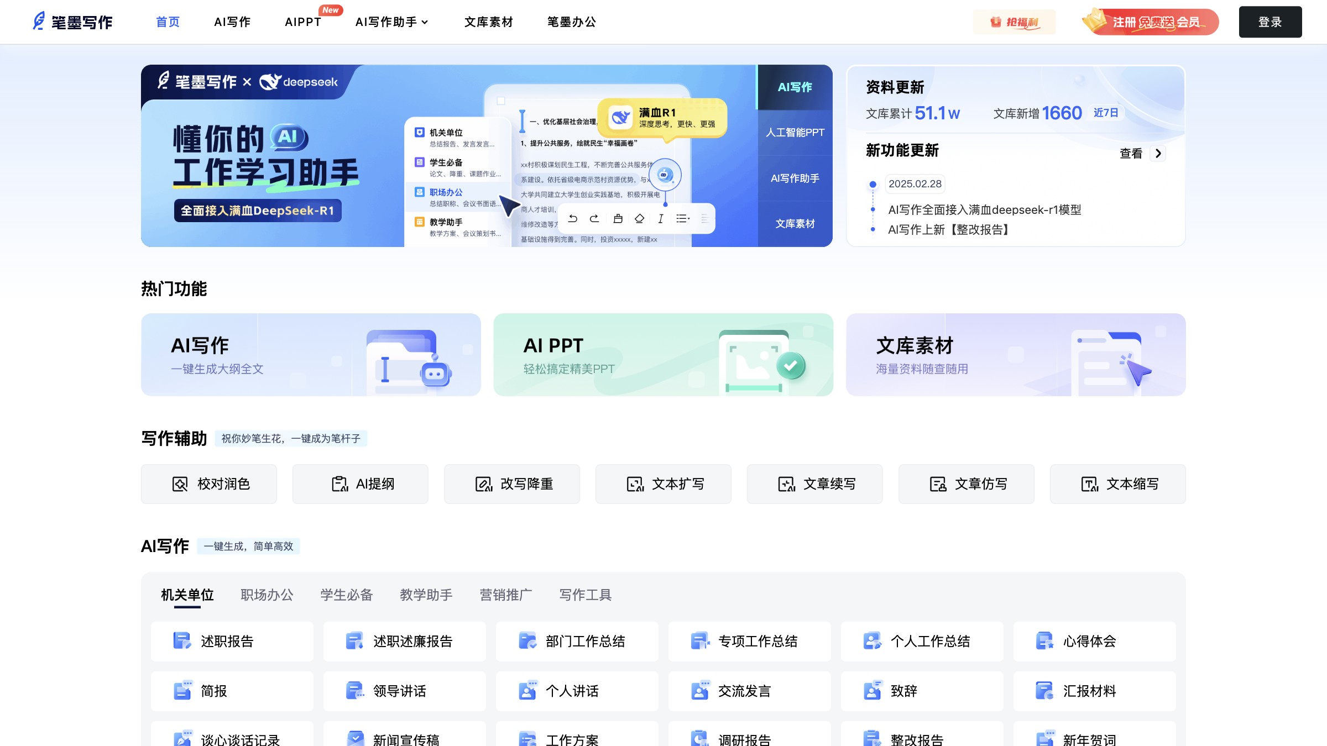
Task: Select the 改写降重 rewriting tool
Action: pos(511,484)
